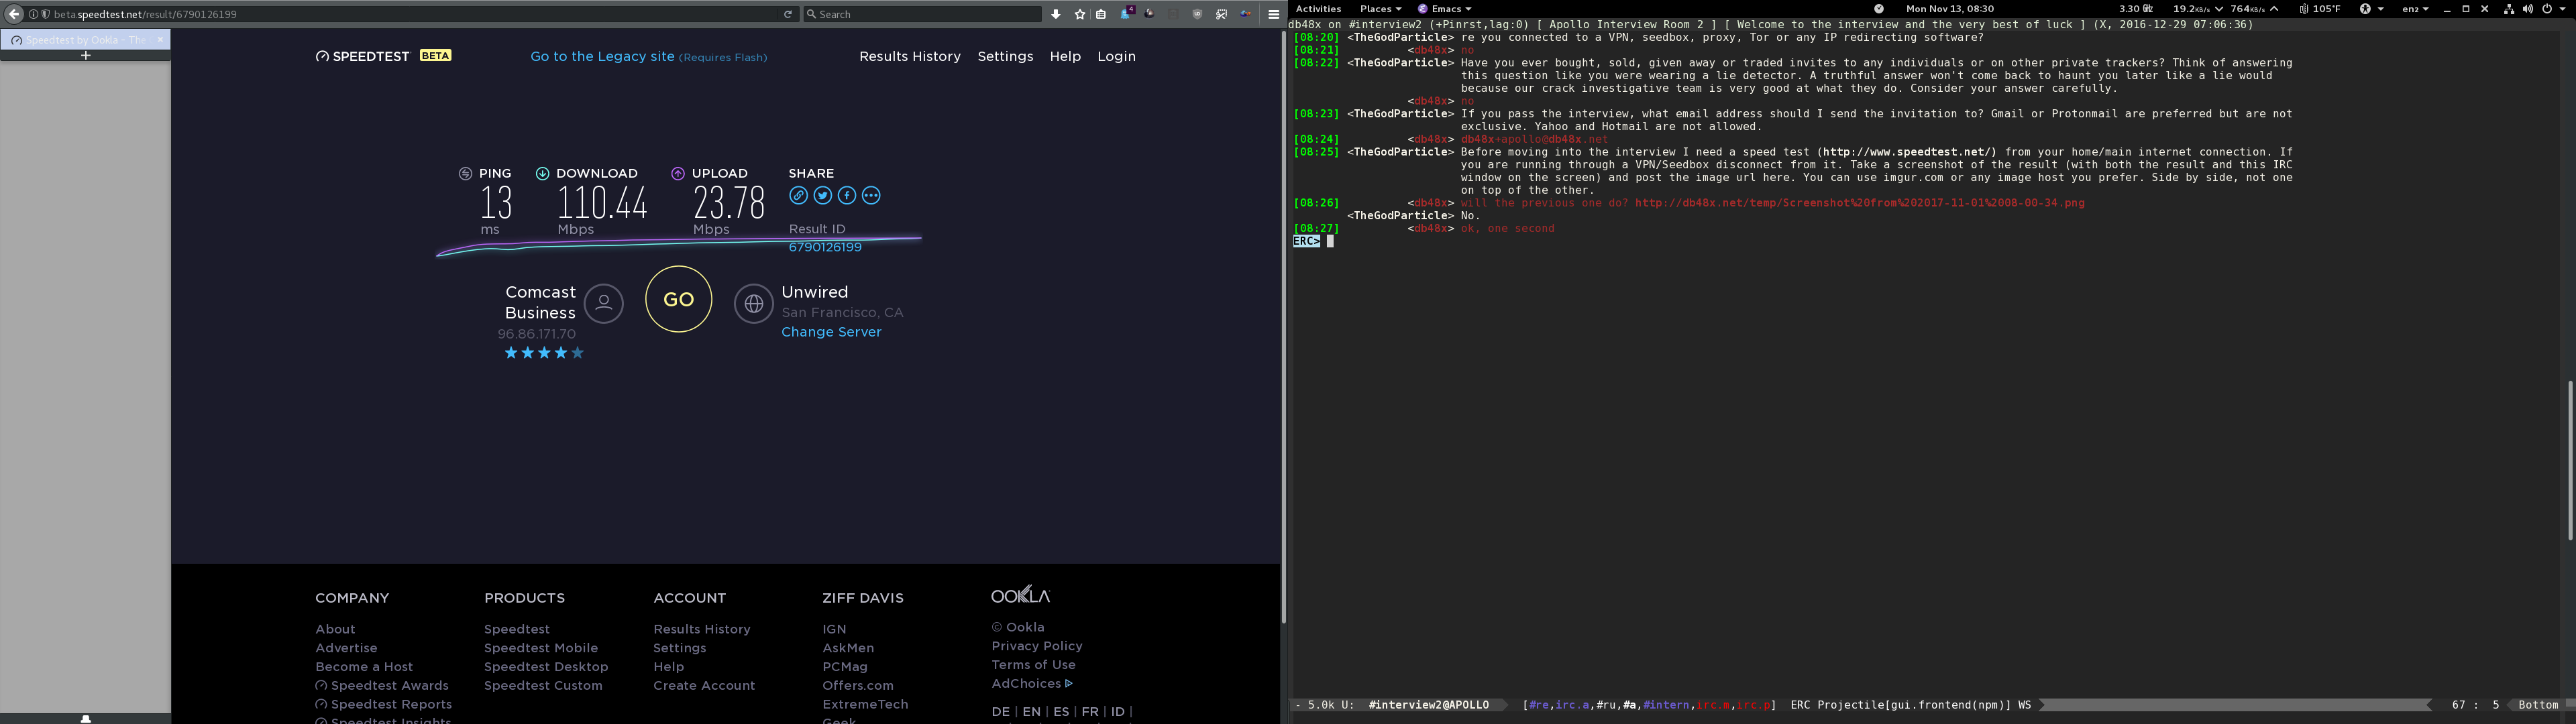Open the bookmarks list icon

coord(1101,14)
